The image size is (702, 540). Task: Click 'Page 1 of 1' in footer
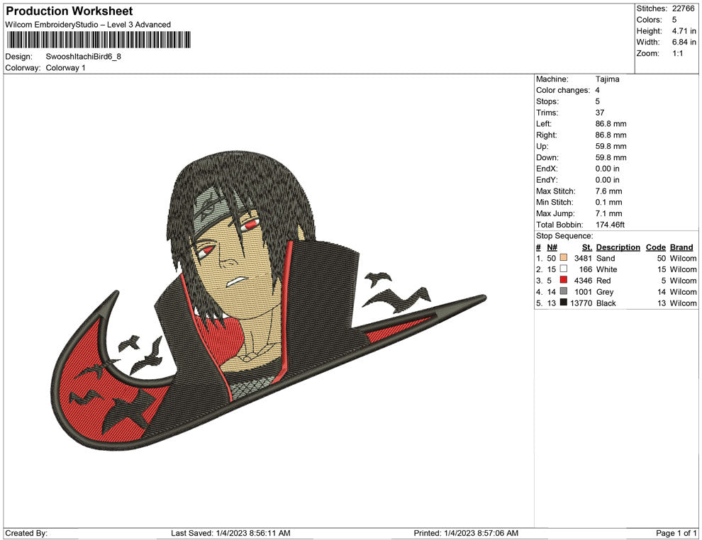click(x=676, y=533)
